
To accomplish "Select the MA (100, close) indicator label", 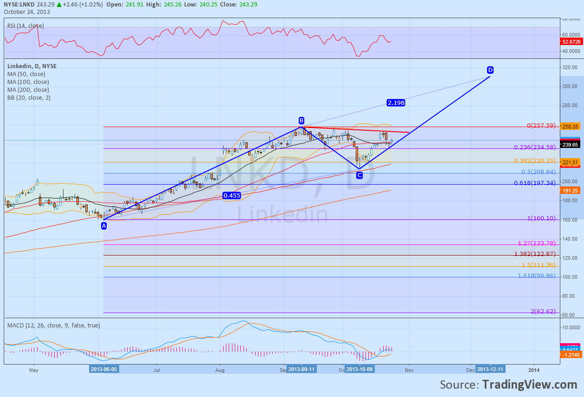I will 28,82.
